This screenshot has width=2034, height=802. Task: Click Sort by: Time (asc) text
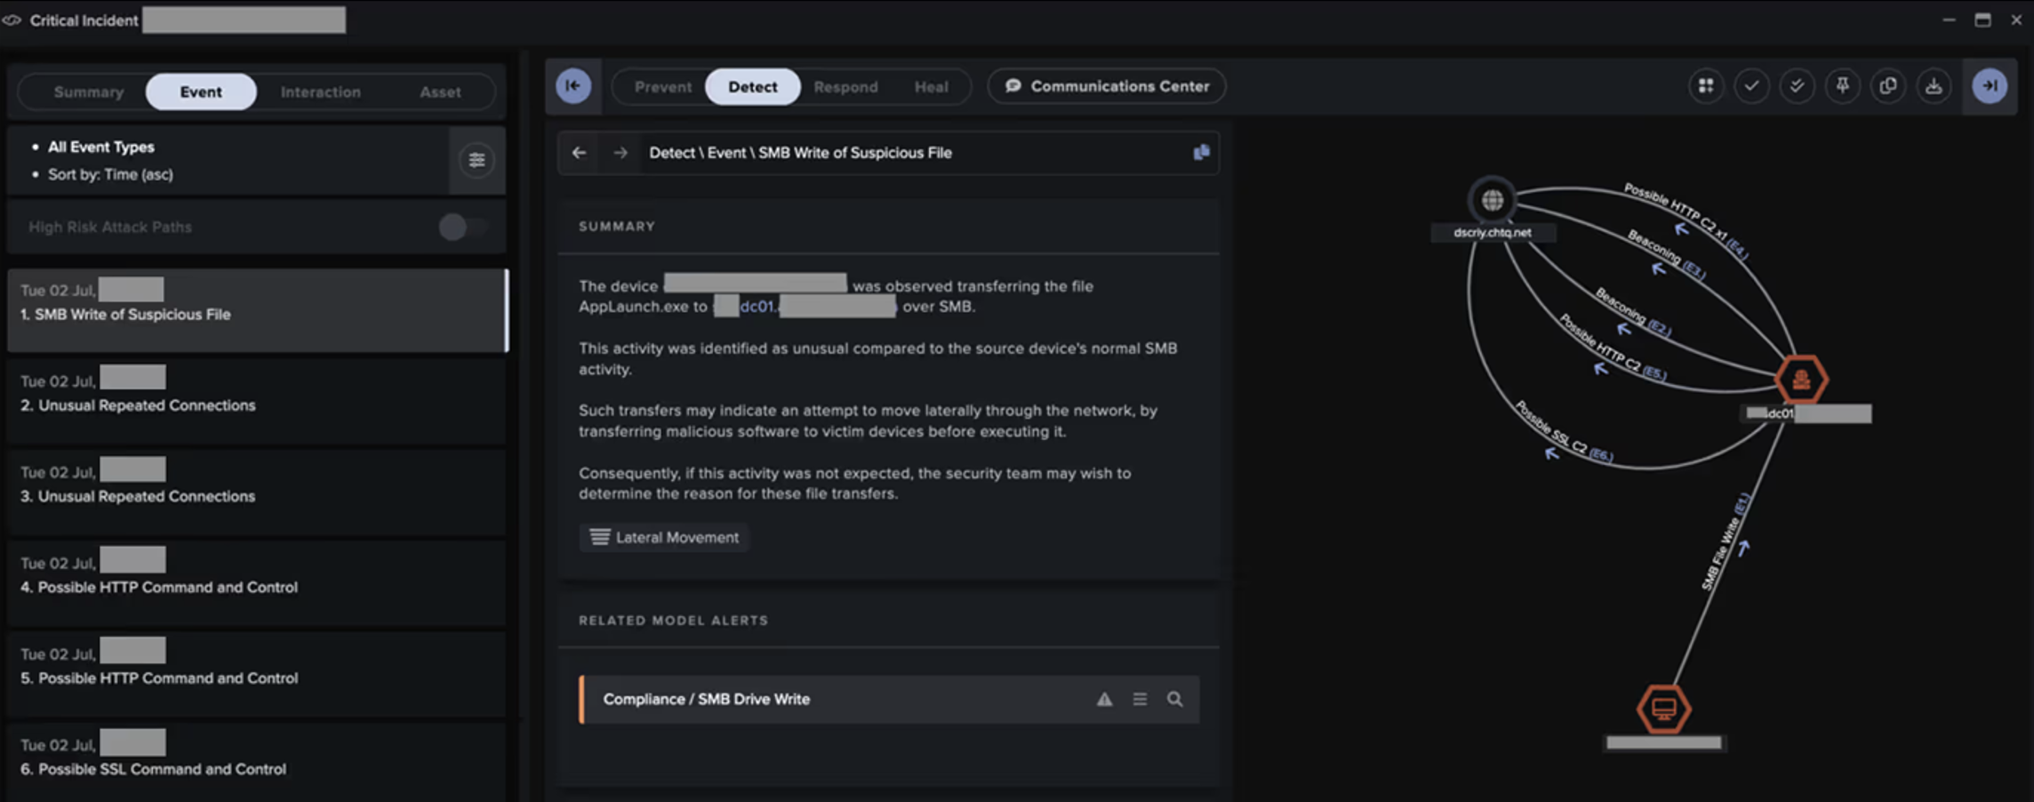tap(110, 174)
